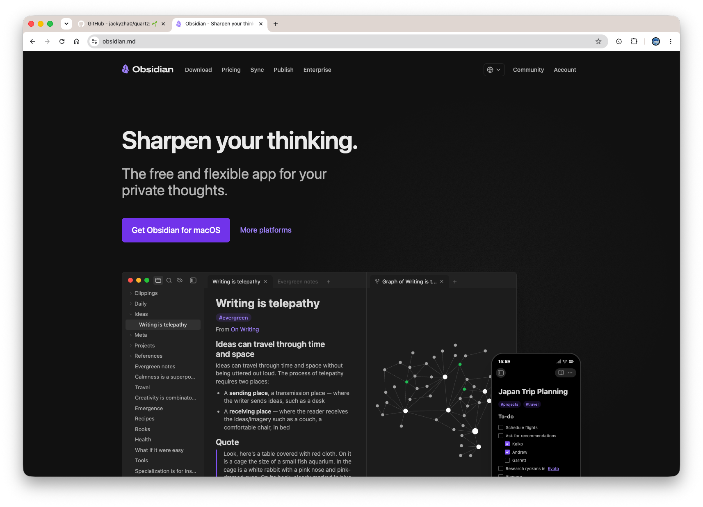Open the Community link
703x507 pixels.
point(528,70)
